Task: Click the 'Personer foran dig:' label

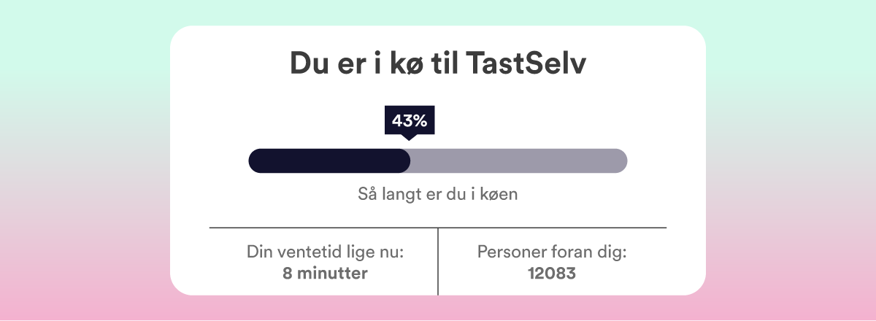Action: click(552, 252)
